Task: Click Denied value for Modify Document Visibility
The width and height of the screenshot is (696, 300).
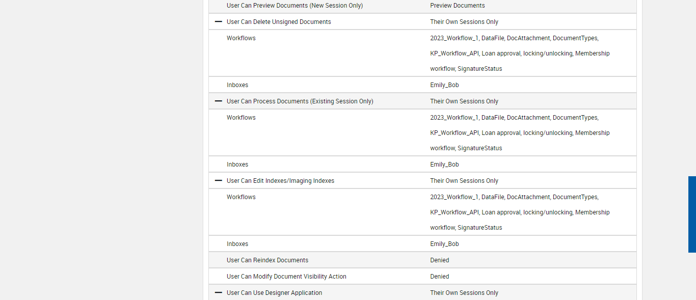Action: [x=440, y=277]
